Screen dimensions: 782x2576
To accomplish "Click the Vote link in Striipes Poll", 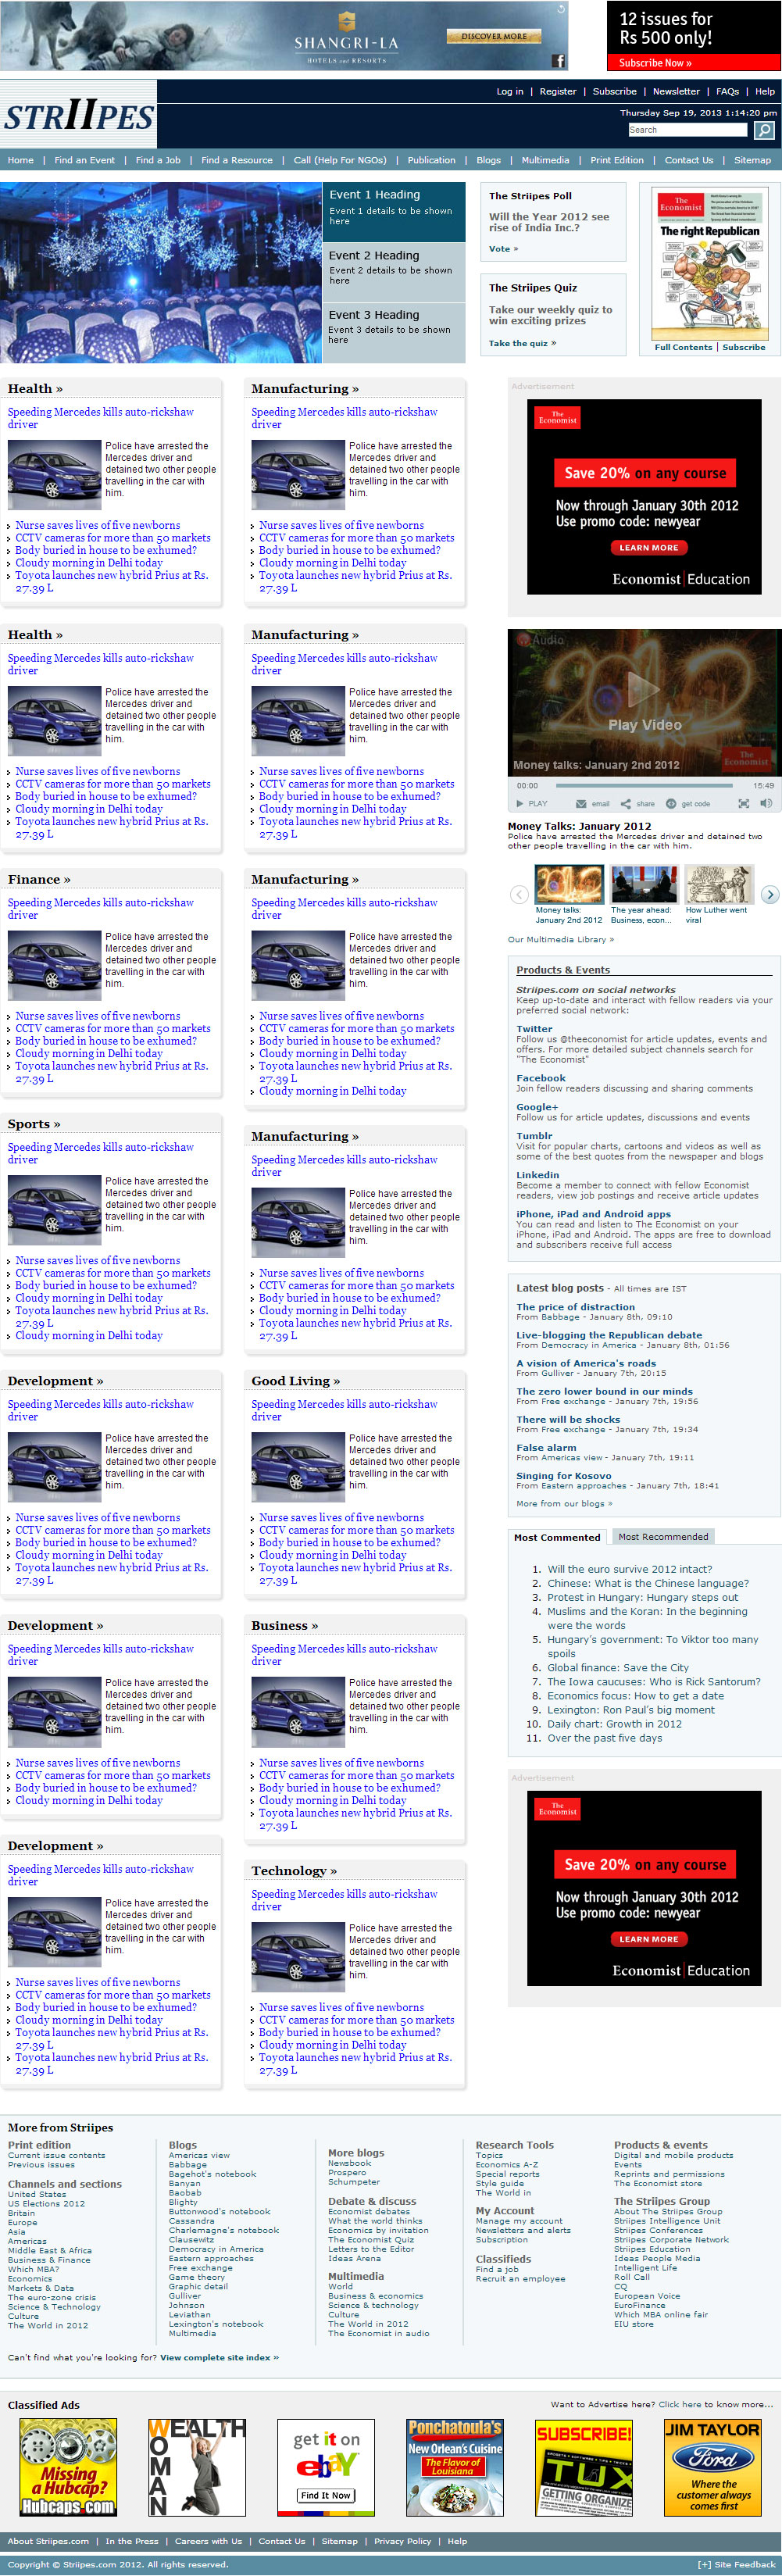I will [502, 249].
